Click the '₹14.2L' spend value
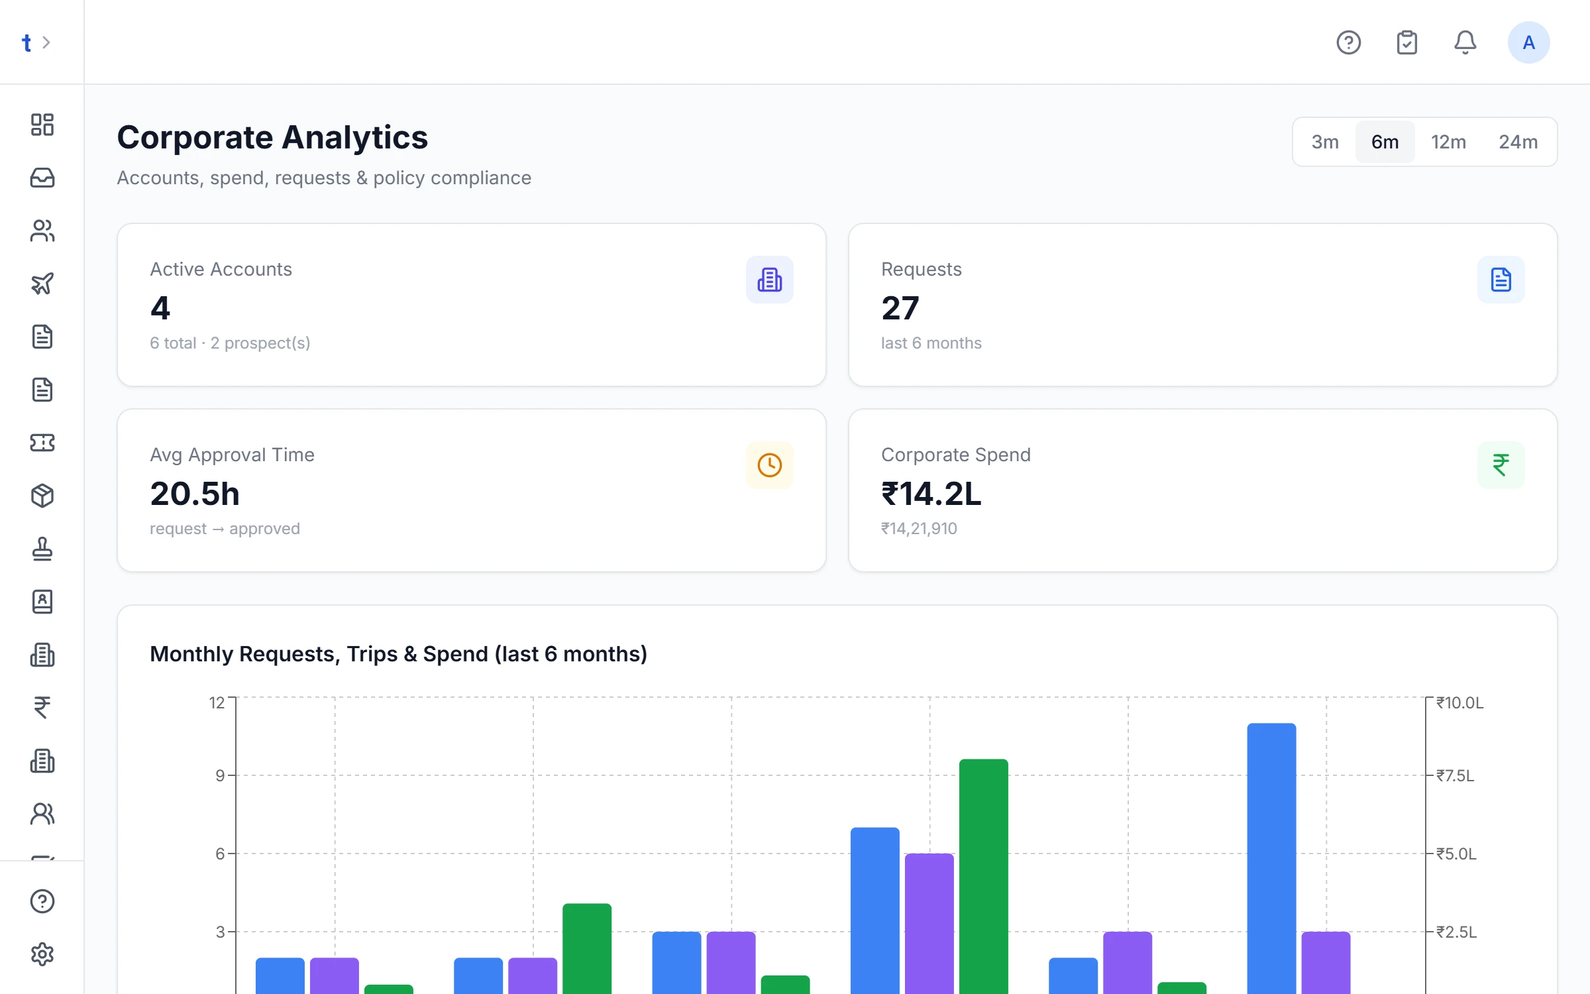This screenshot has height=994, width=1590. (x=931, y=494)
